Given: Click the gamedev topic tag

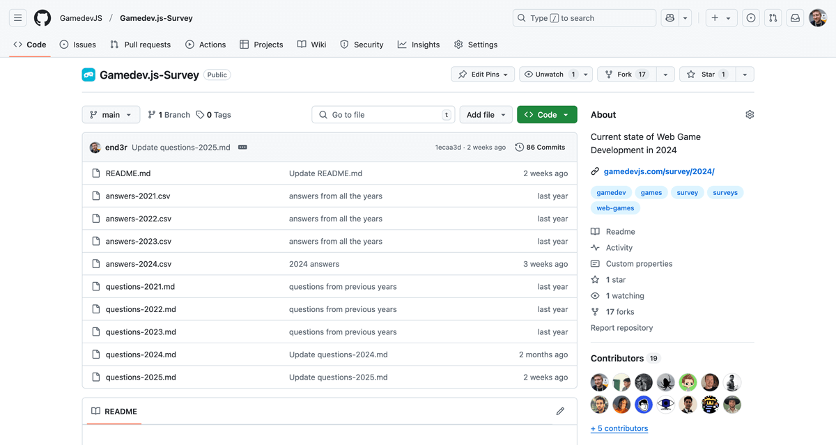Looking at the screenshot, I should [611, 193].
